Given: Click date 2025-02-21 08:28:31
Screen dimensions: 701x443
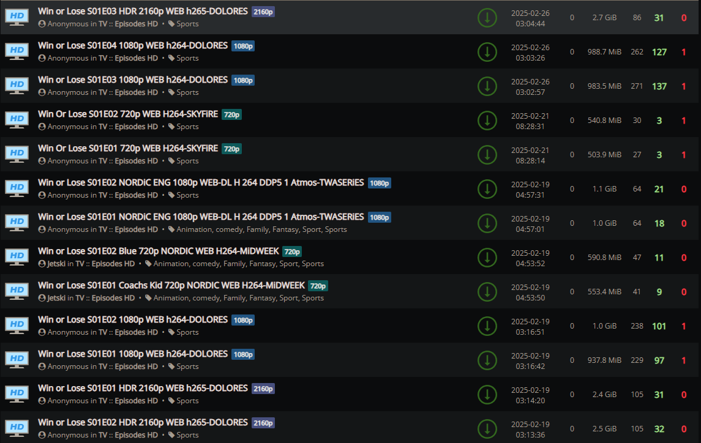Looking at the screenshot, I should pos(530,121).
